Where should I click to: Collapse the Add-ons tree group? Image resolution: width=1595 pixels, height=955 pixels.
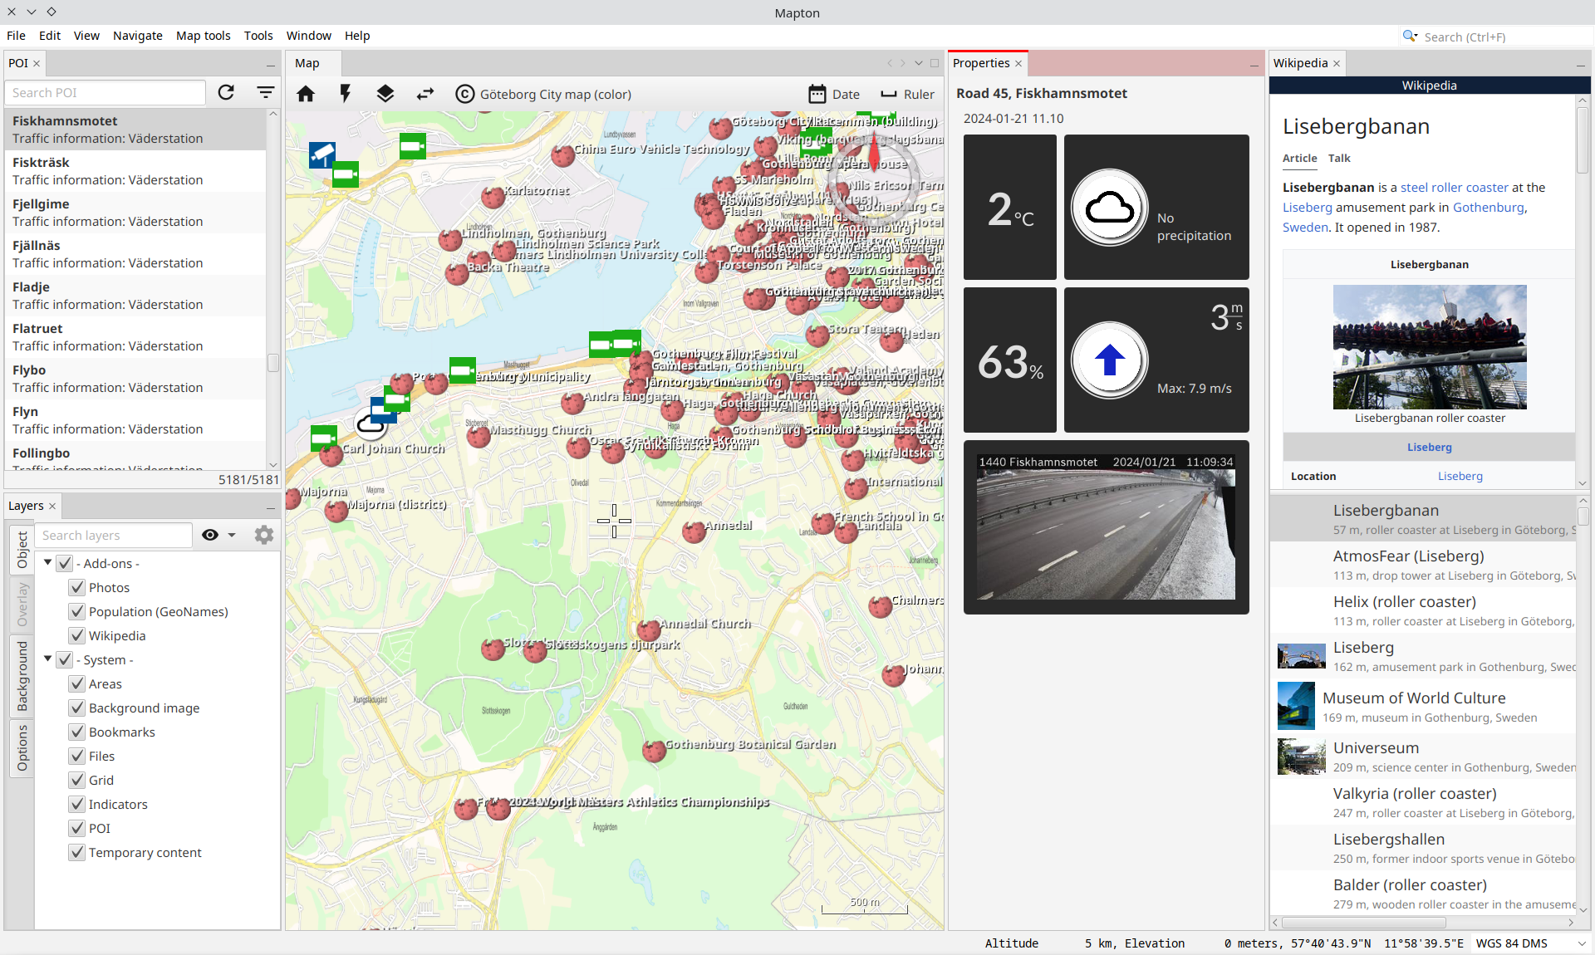pyautogui.click(x=48, y=562)
